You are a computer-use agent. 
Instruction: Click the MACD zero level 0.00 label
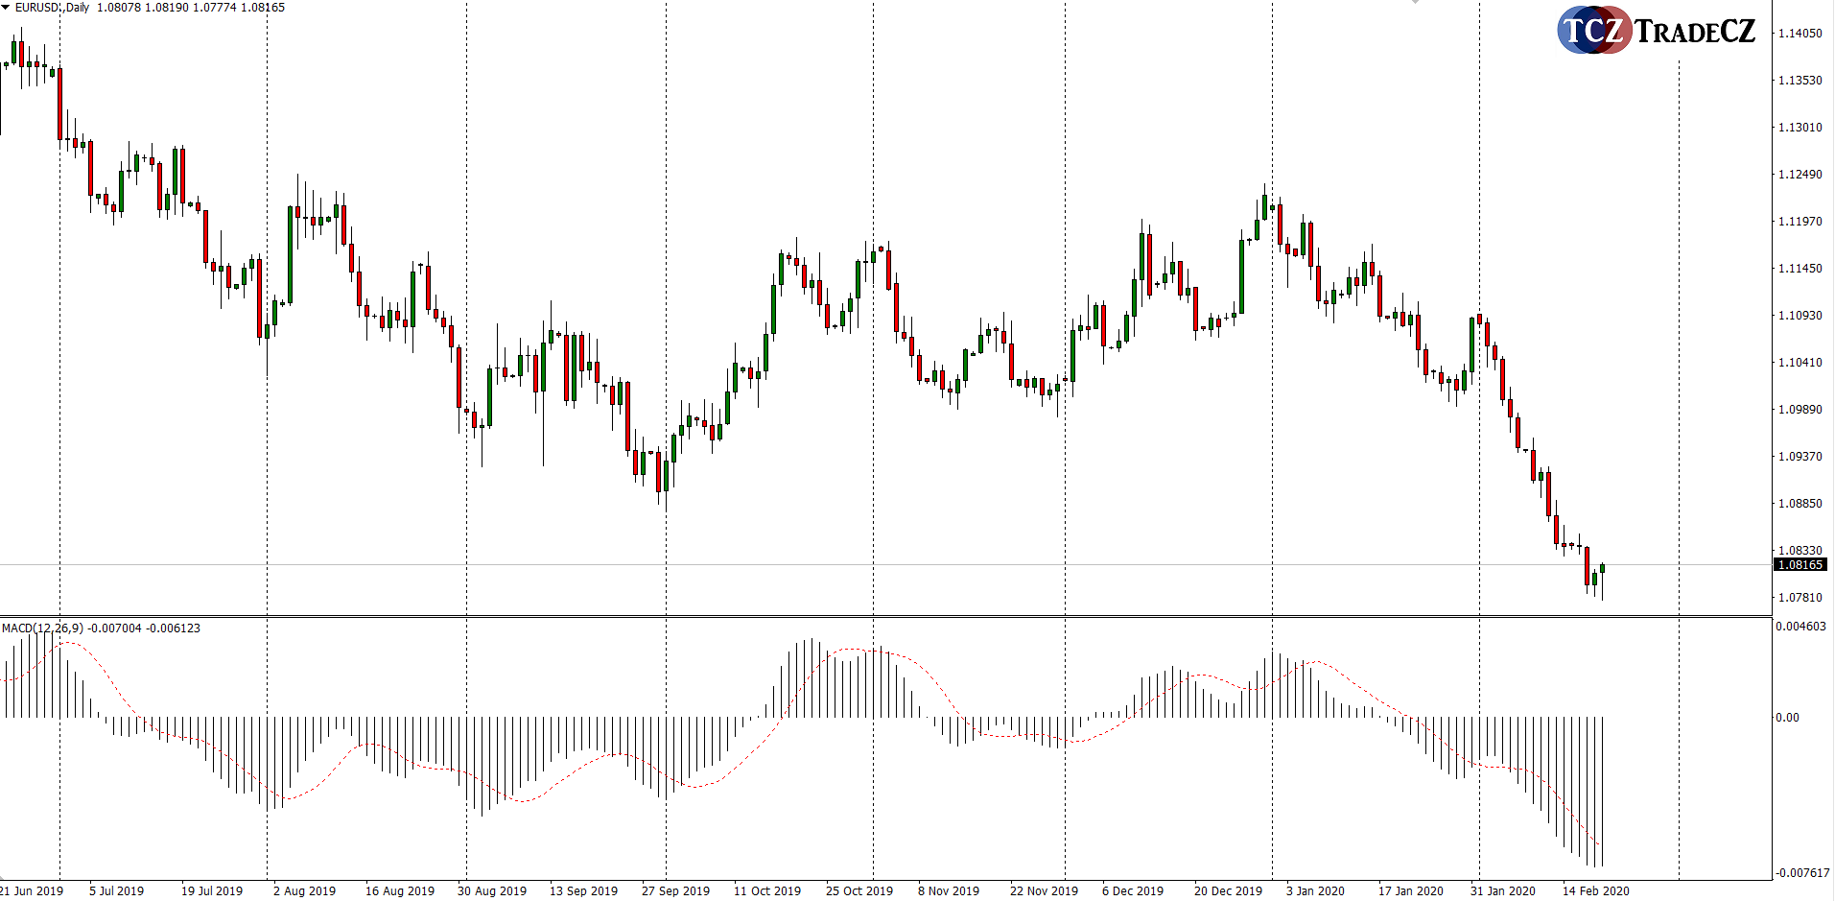[x=1787, y=718]
